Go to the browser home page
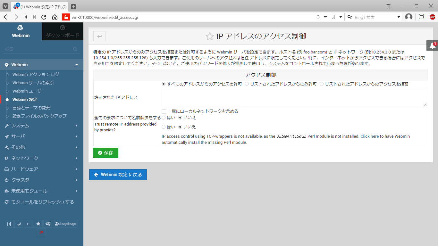Image resolution: width=438 pixels, height=246 pixels. click(55, 17)
